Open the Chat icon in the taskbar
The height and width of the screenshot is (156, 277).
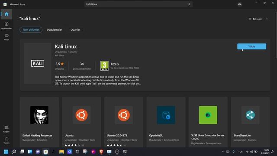38,152
